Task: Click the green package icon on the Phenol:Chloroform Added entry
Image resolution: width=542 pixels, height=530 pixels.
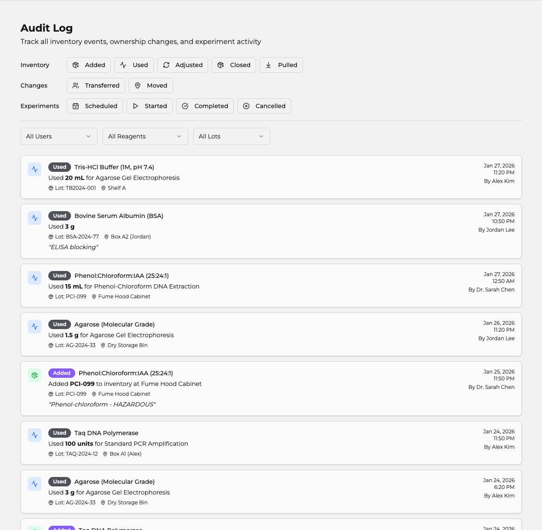Action: click(35, 375)
